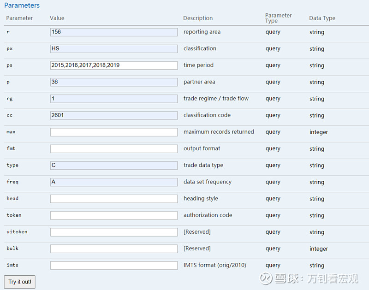Select the empty fmt output format field
Viewport: 369px width, 290px height.
(x=114, y=148)
